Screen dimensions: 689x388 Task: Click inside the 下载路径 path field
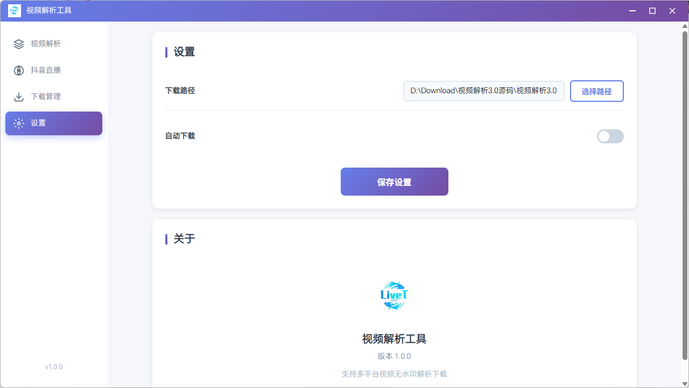coord(483,91)
